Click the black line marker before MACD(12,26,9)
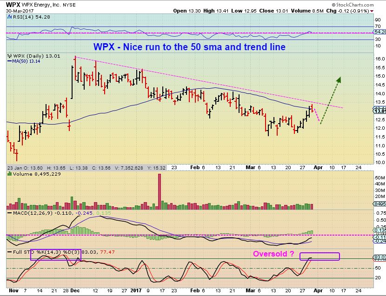 (10, 213)
